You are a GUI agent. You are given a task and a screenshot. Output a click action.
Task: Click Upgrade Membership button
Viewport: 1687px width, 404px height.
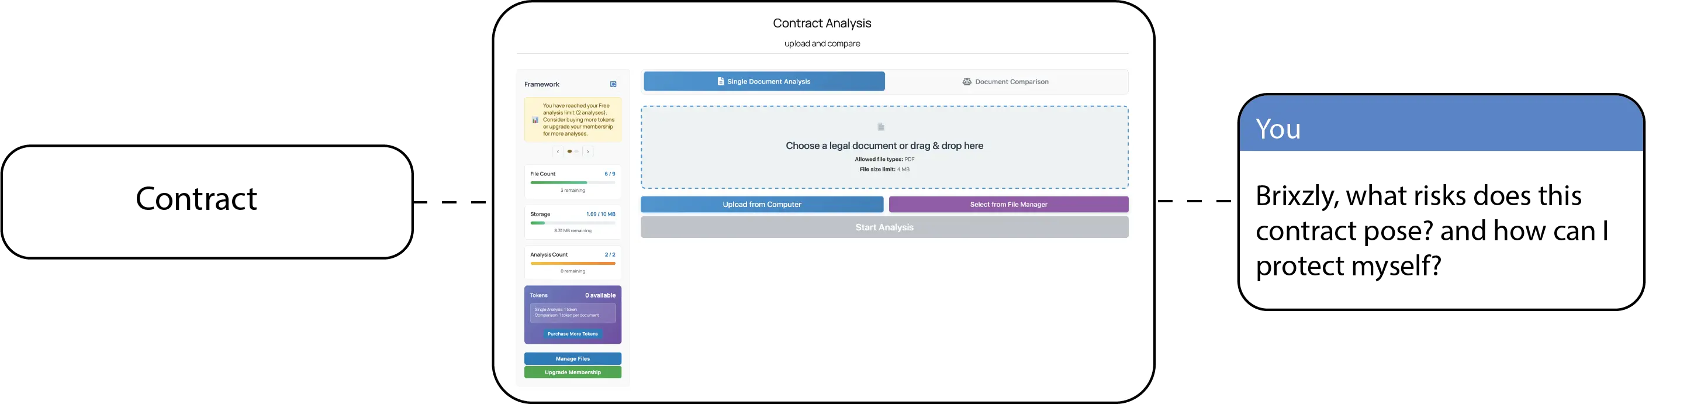[572, 372]
